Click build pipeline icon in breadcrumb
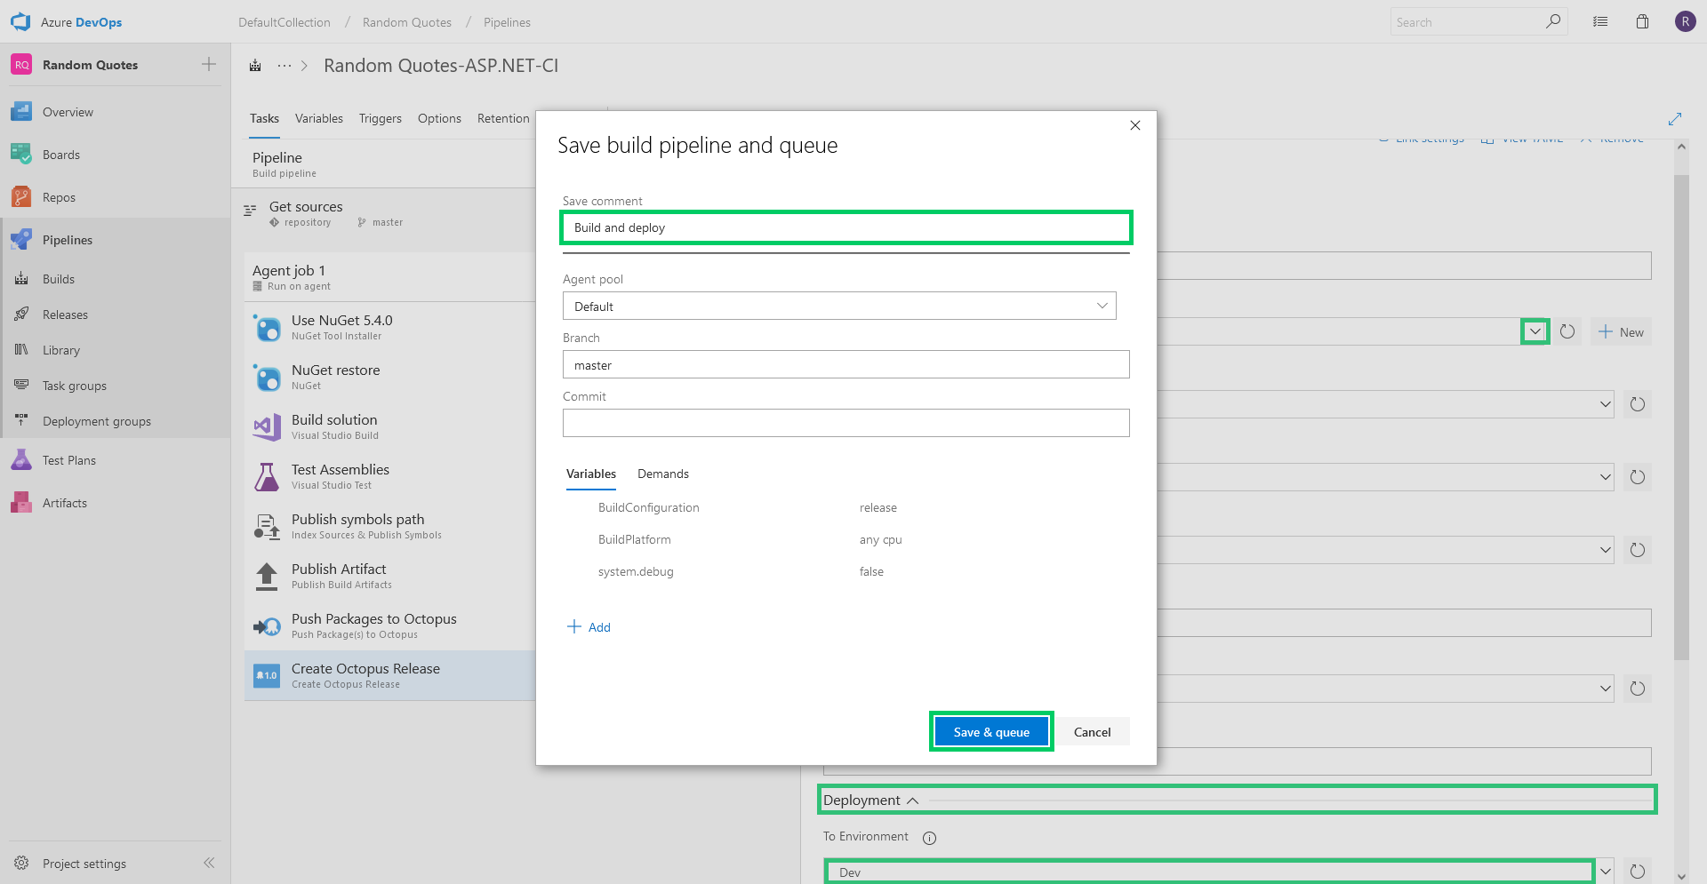Image resolution: width=1707 pixels, height=884 pixels. pos(255,66)
